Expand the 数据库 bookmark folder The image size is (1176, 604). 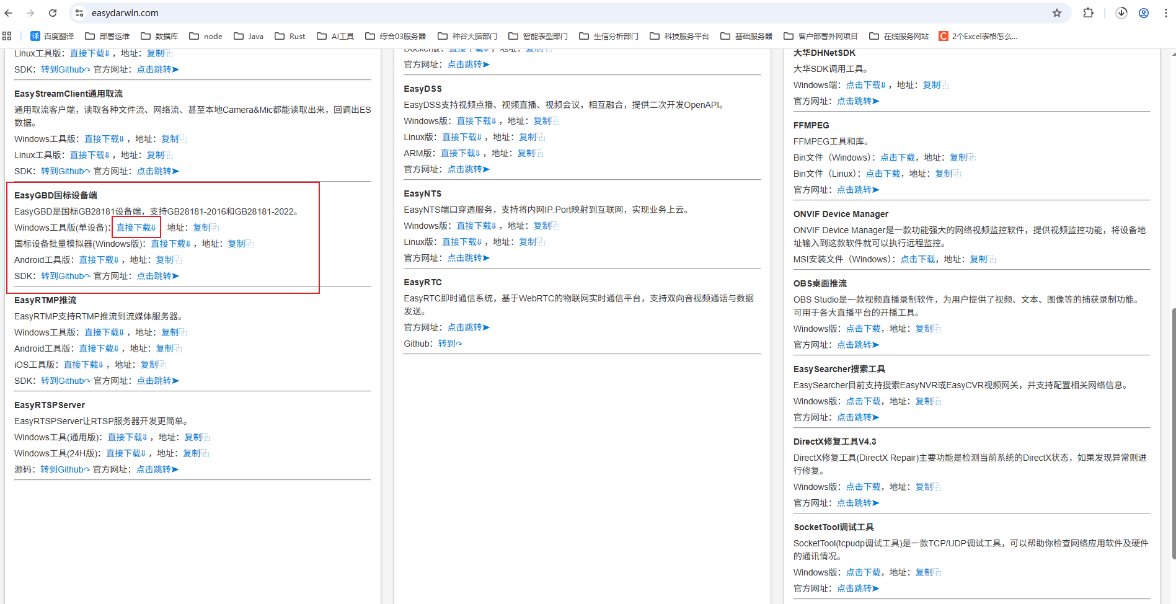click(159, 36)
